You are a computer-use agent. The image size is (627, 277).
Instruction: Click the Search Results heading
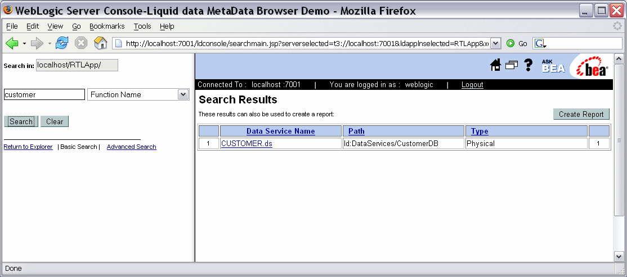[238, 100]
